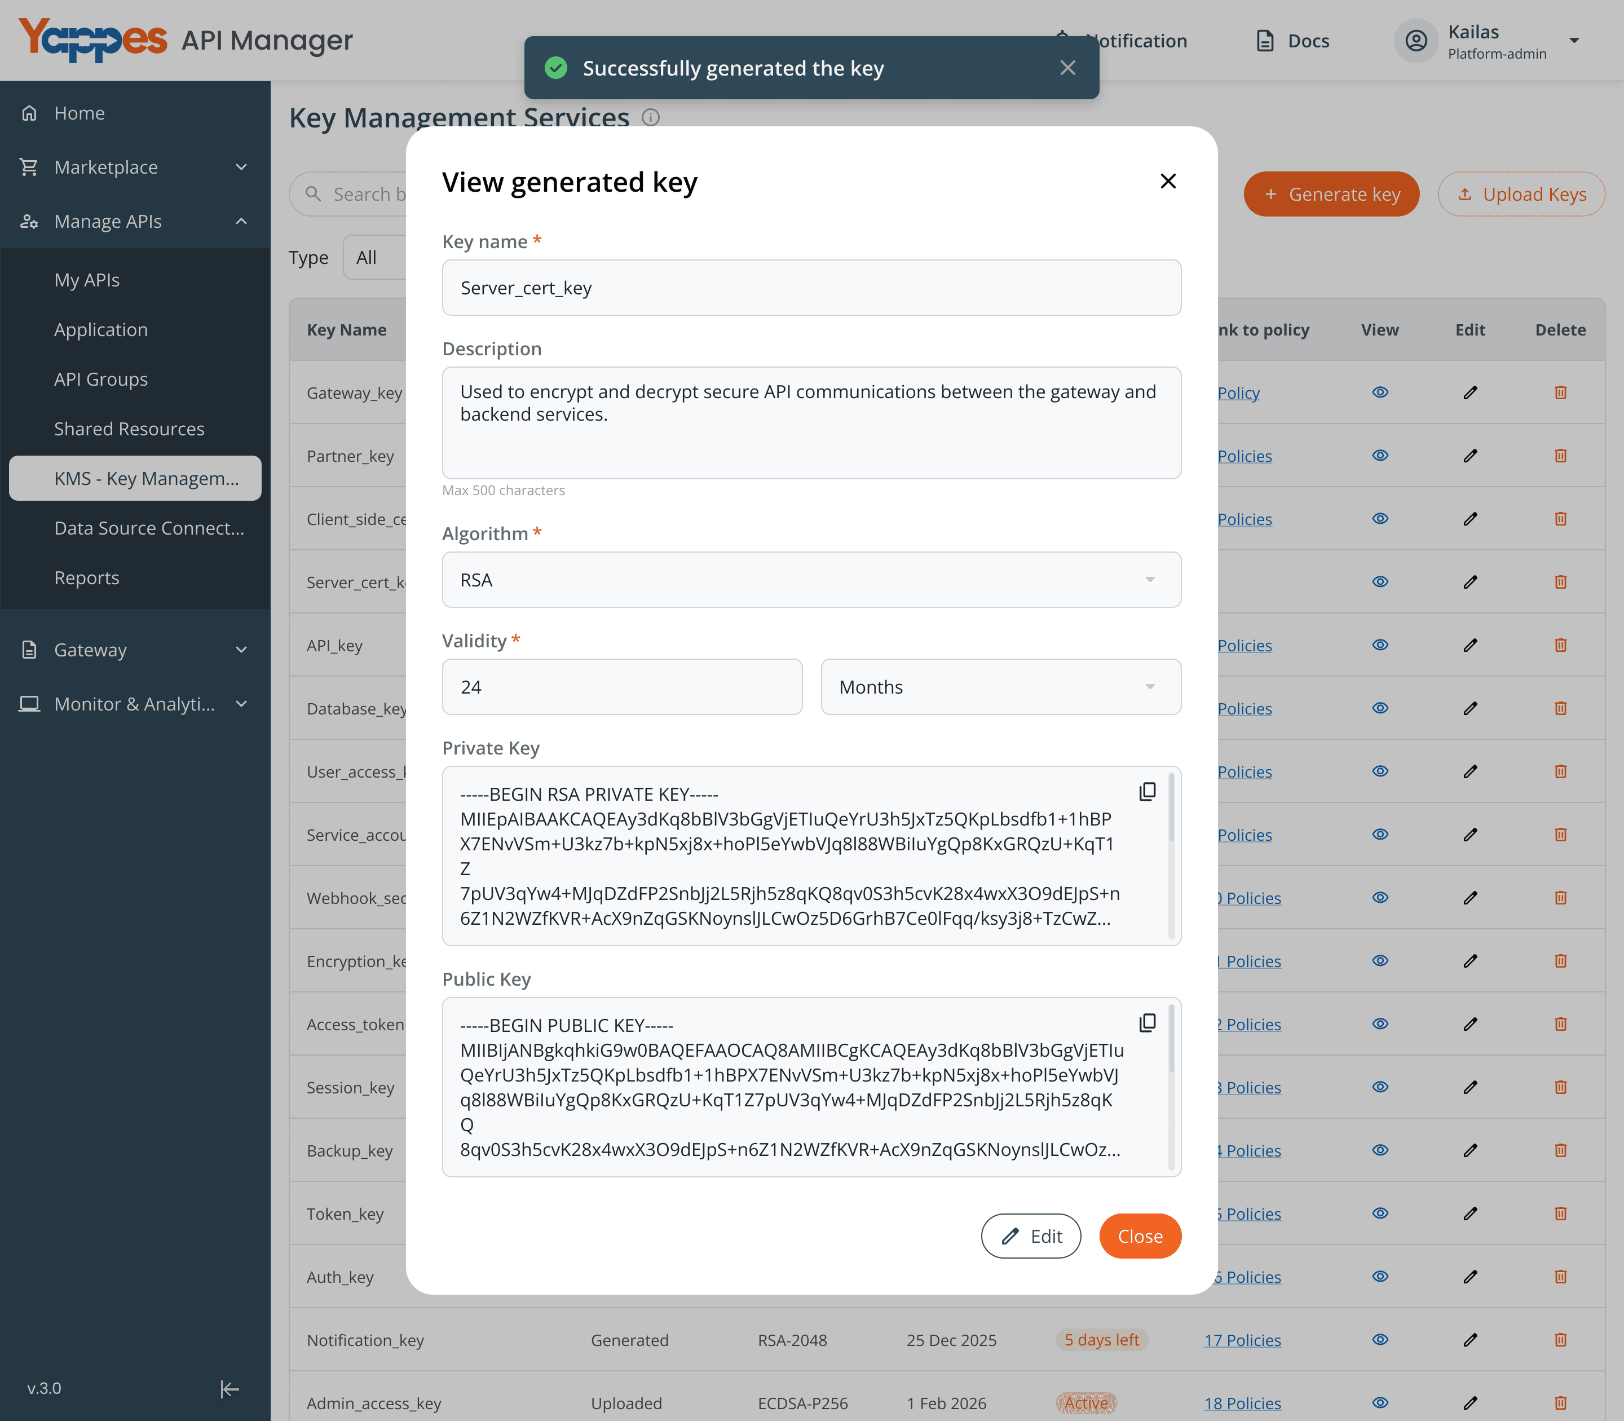Dismiss the success notification toast
The image size is (1624, 1421).
(x=1067, y=68)
